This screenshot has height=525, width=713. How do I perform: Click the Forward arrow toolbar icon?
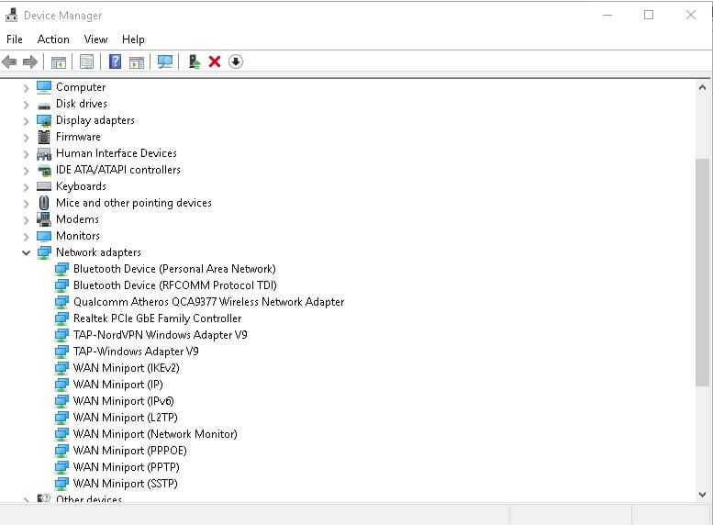pyautogui.click(x=30, y=61)
